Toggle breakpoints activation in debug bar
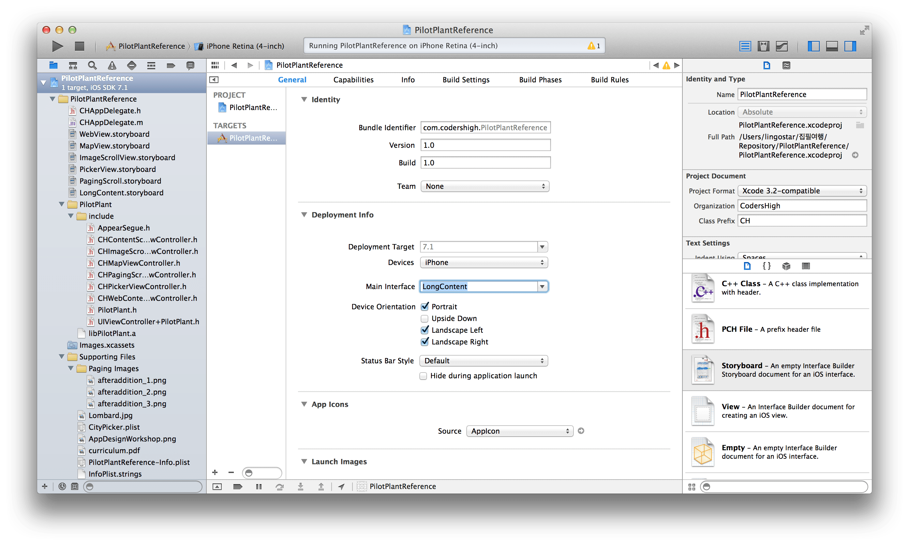 (238, 487)
